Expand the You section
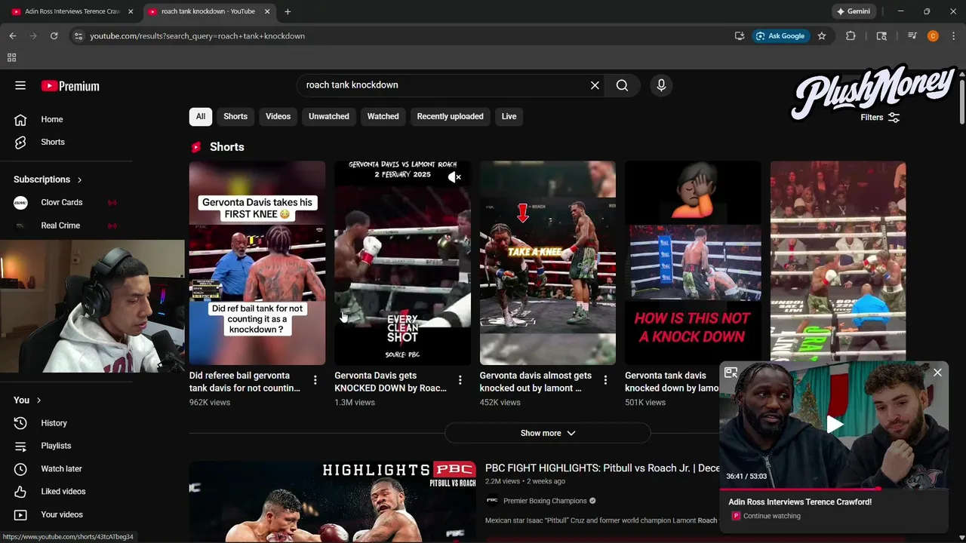The height and width of the screenshot is (543, 966). tap(27, 400)
